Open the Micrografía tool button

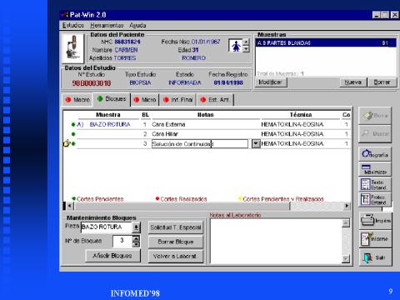click(375, 154)
